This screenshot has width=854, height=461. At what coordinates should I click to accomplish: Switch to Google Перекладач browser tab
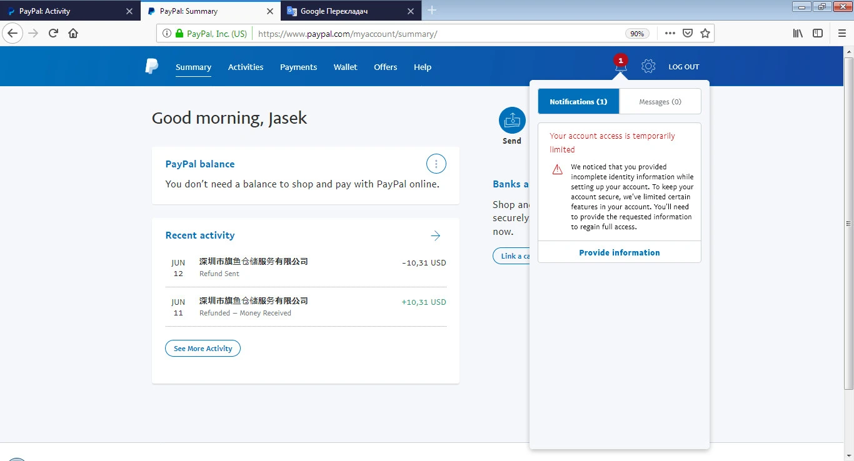[351, 11]
